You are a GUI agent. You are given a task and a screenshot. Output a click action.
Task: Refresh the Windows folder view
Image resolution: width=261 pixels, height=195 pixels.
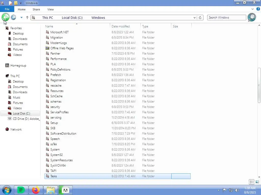pos(200,18)
